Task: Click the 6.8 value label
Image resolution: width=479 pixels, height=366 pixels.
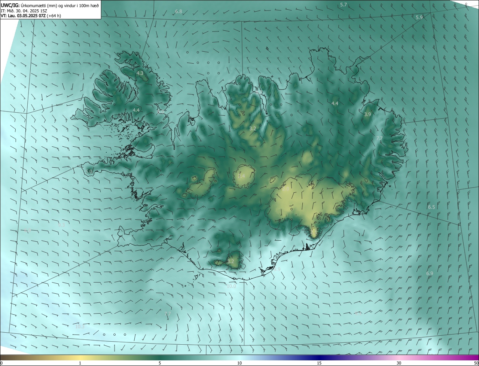Action: click(179, 12)
